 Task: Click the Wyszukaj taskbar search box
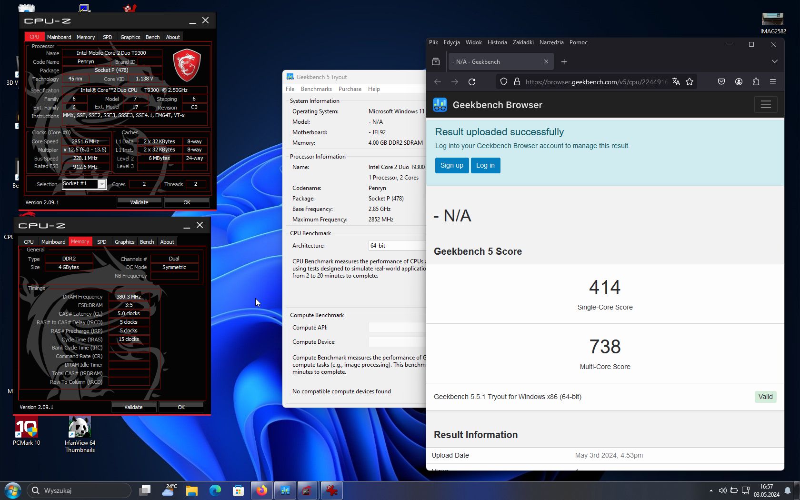tap(79, 490)
